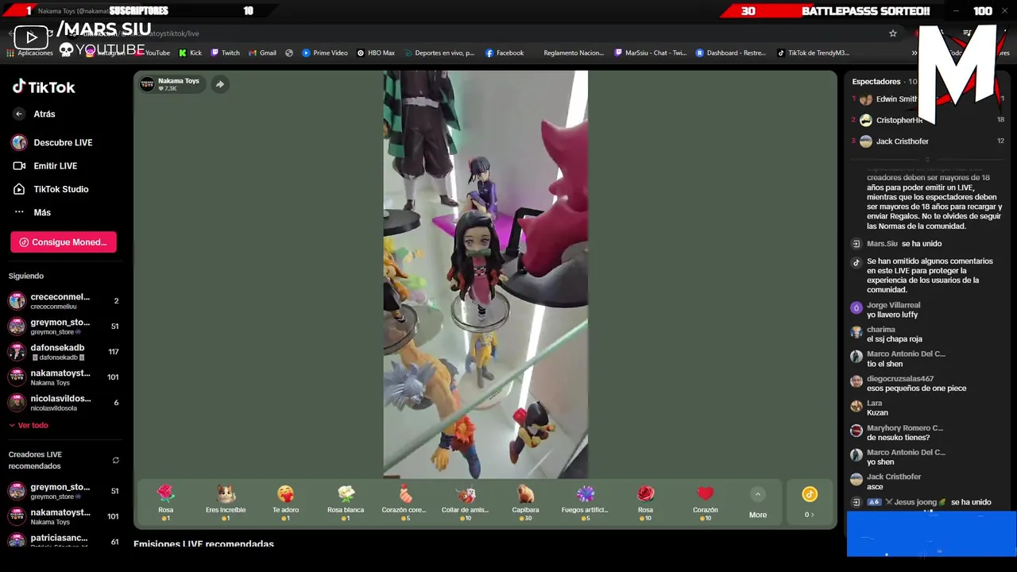Open the Kick bookmark

coord(191,53)
